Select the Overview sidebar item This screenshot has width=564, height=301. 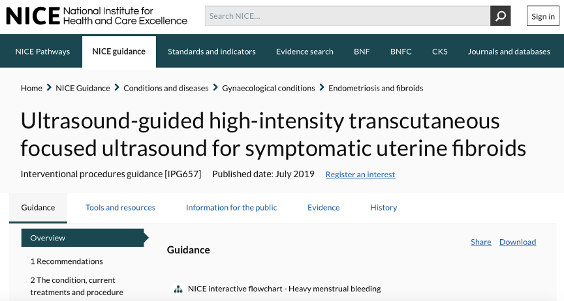click(x=84, y=238)
